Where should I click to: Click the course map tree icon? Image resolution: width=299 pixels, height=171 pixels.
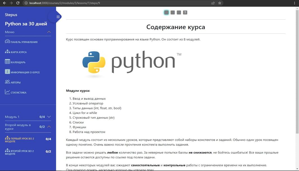[x=8, y=52]
